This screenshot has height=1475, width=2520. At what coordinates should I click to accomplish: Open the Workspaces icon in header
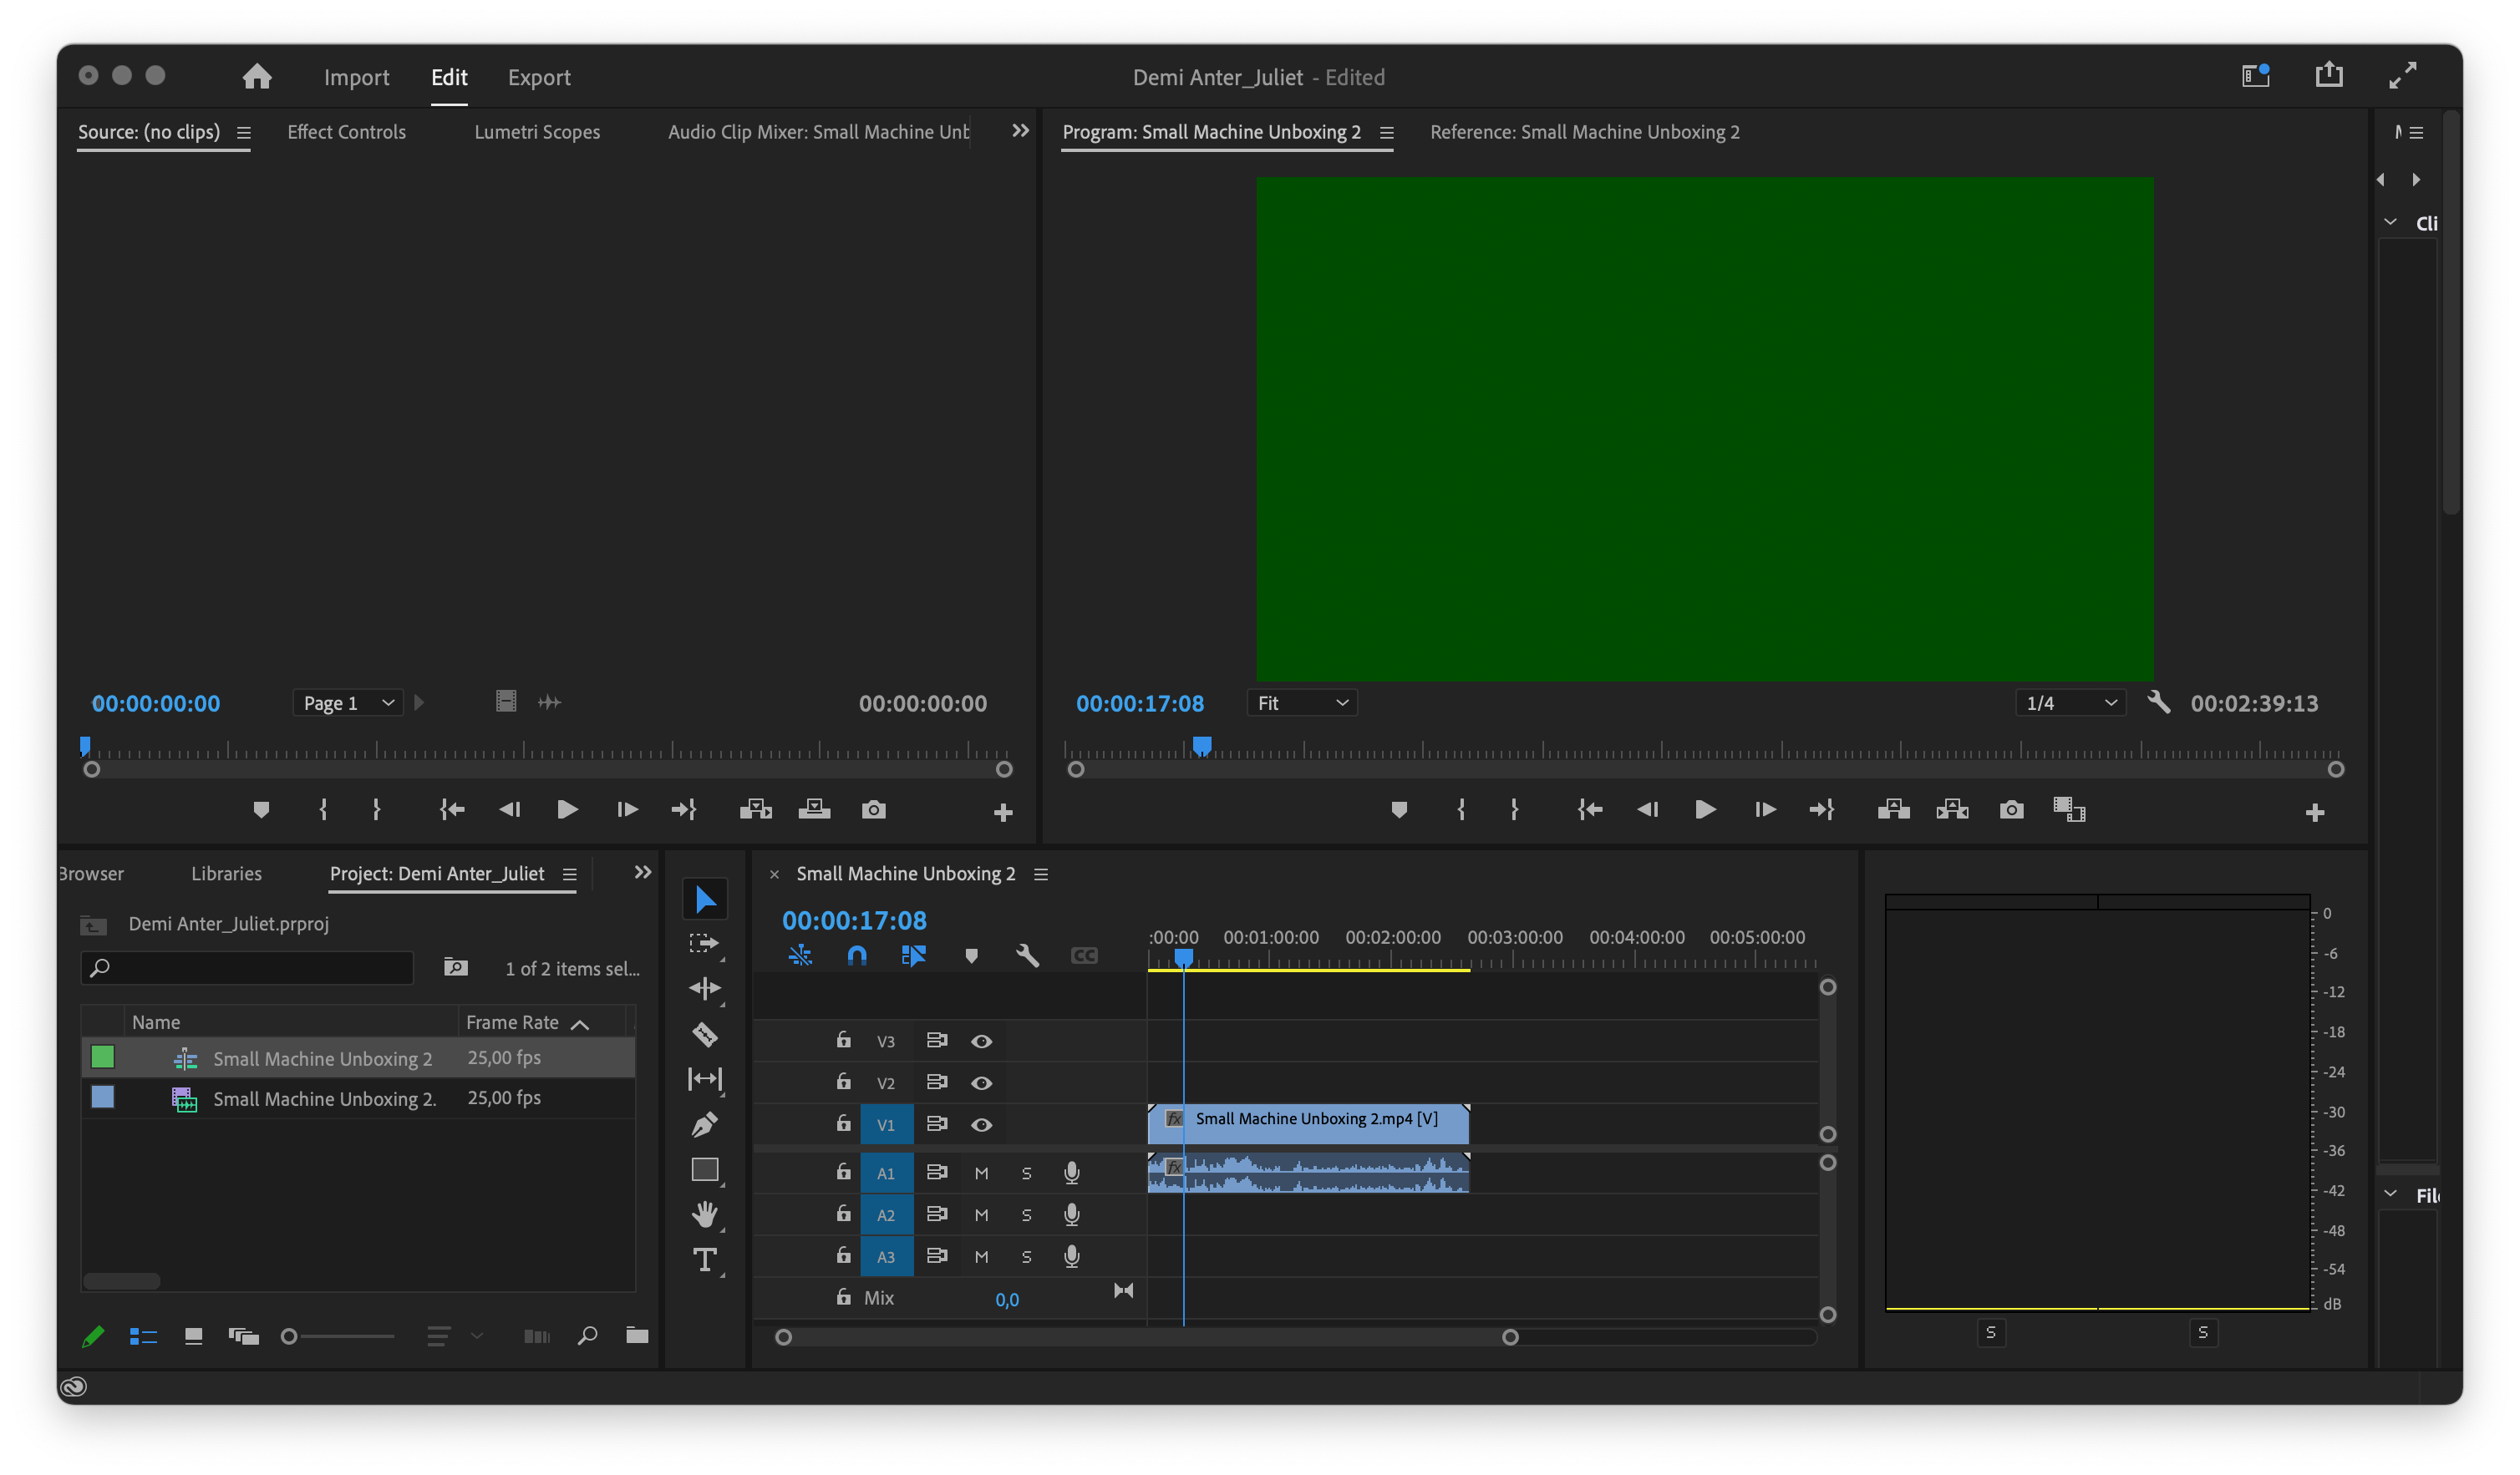(2255, 76)
